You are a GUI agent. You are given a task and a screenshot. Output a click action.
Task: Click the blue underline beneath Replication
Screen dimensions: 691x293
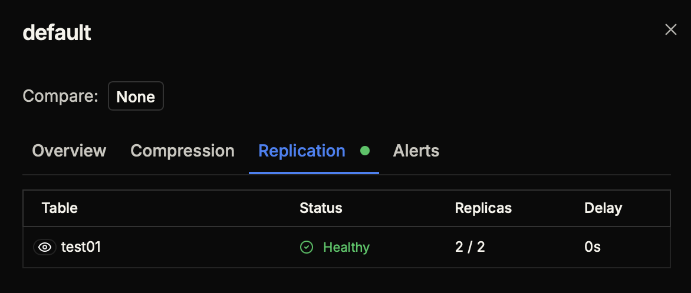pos(314,173)
